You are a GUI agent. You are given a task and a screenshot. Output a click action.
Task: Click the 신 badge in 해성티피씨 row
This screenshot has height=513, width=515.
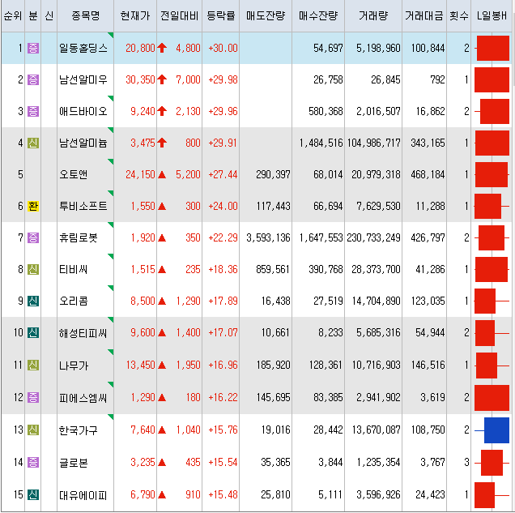(33, 332)
